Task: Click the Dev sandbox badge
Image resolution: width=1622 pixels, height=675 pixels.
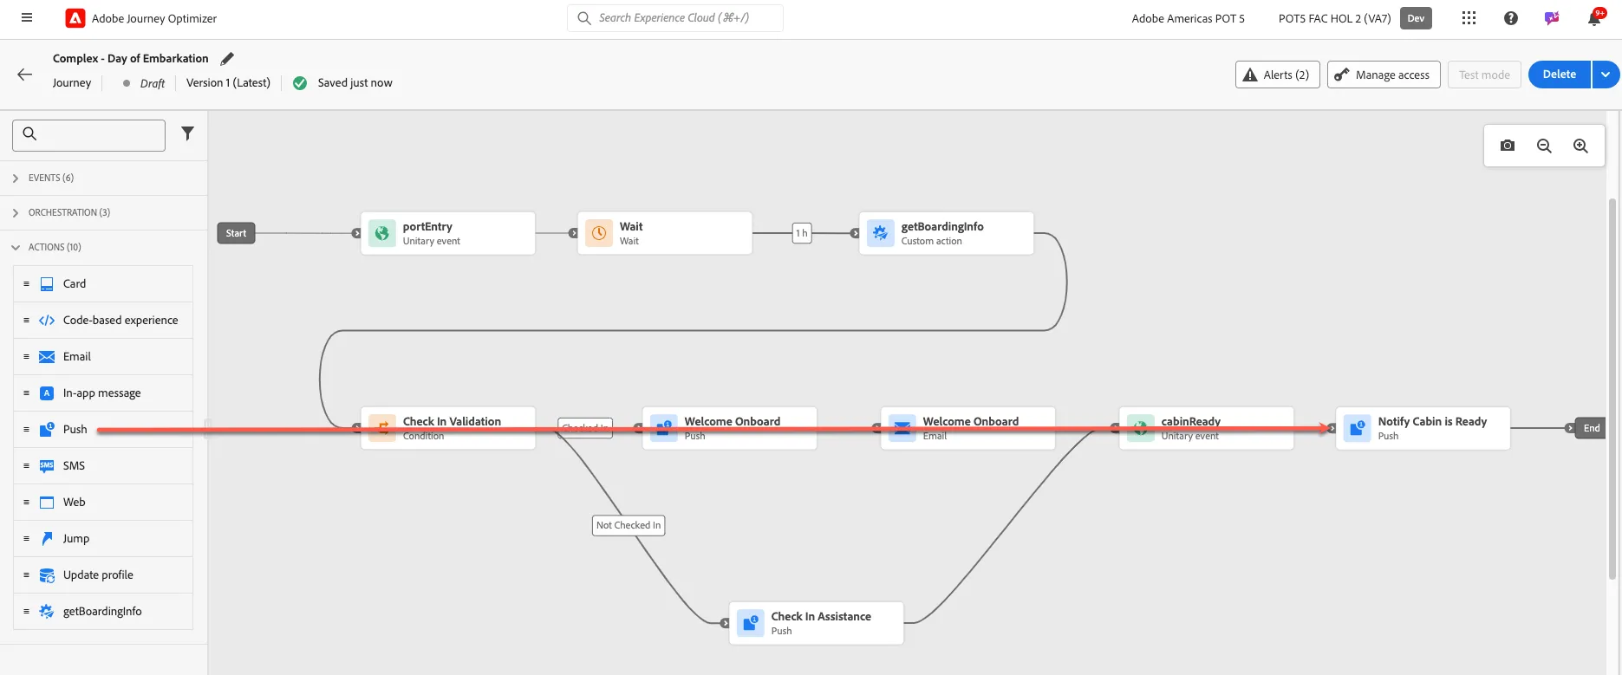Action: [x=1416, y=18]
